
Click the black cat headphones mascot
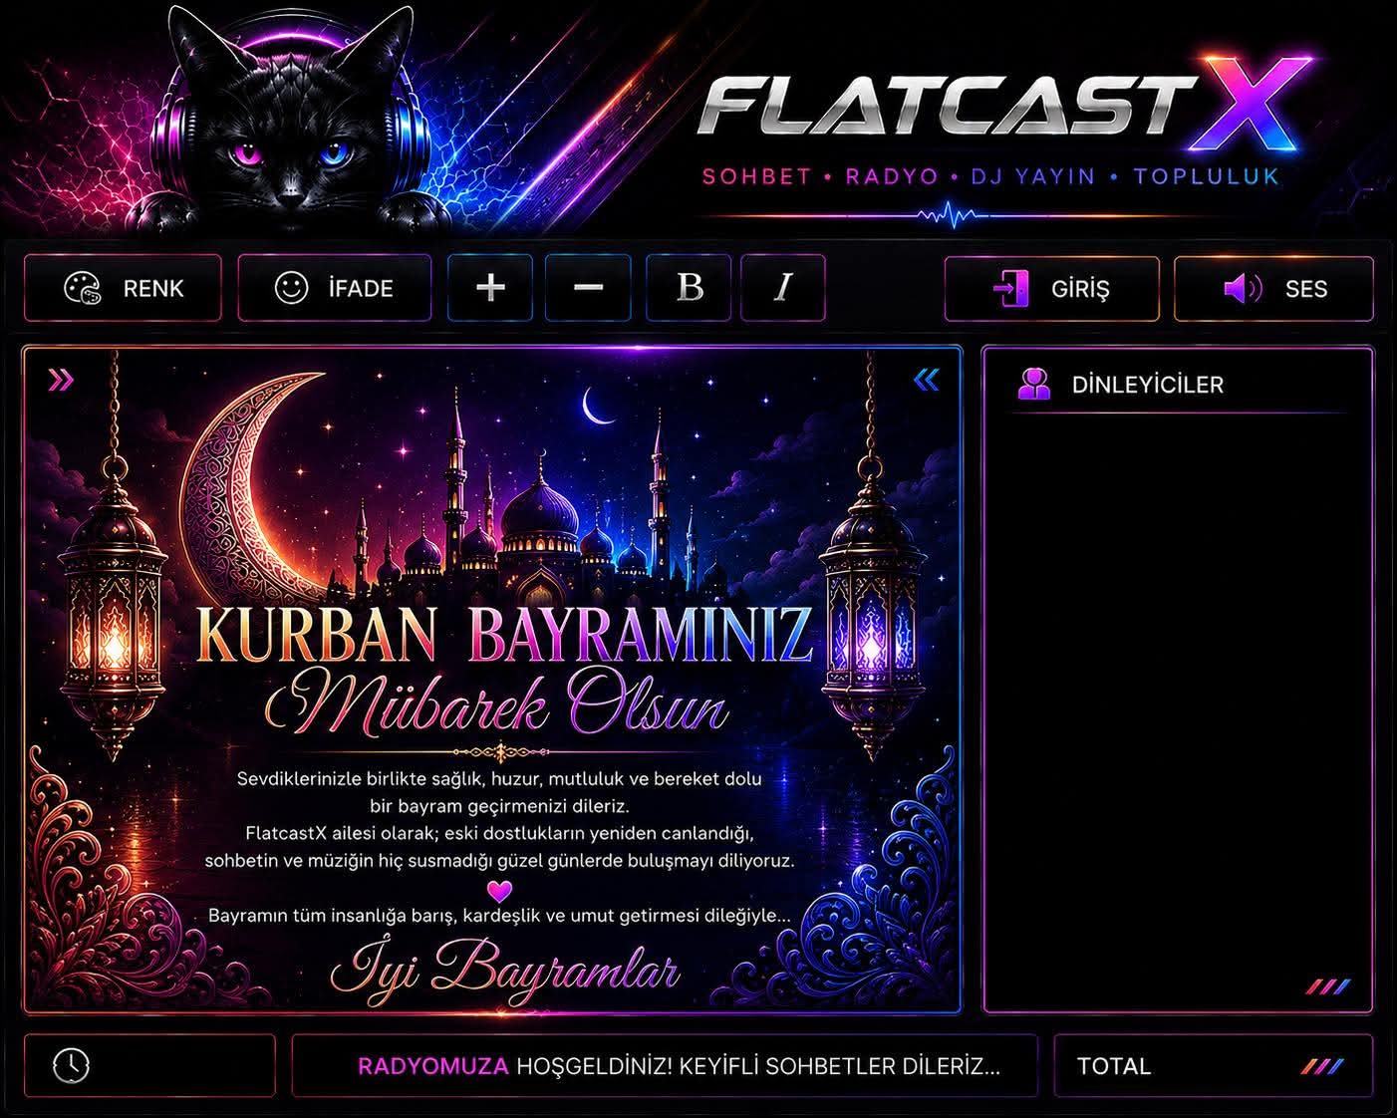[290, 120]
